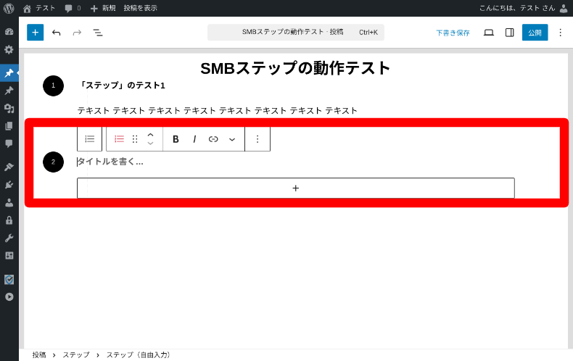Click 下書き保存 to save draft

(453, 33)
